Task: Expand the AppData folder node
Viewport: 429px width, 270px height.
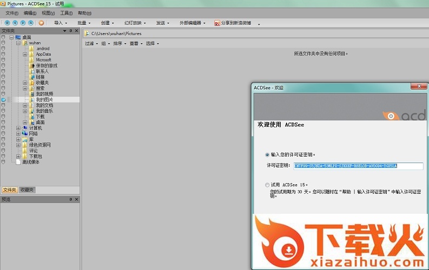Action: [x=25, y=55]
